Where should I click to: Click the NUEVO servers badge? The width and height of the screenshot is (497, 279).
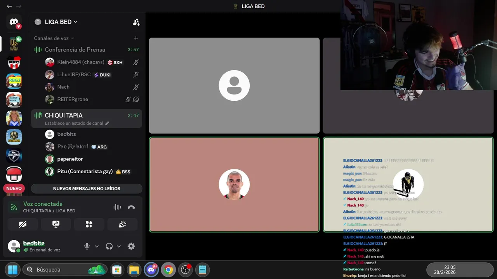coord(14,188)
